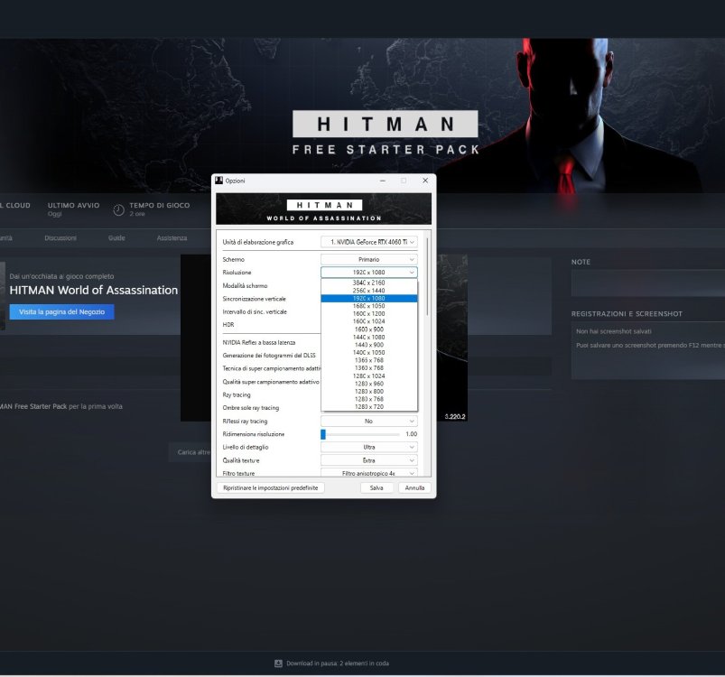Minimize the Opzioni dialog window

pos(383,181)
